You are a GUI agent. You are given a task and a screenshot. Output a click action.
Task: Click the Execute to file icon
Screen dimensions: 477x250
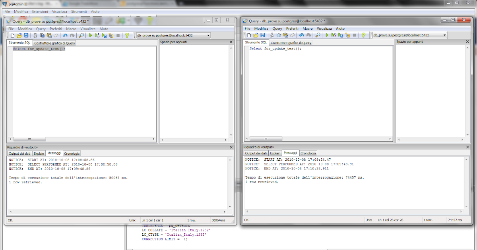(103, 35)
